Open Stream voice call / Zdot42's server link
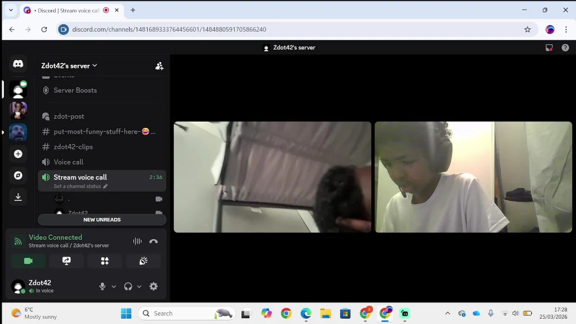Image resolution: width=576 pixels, height=324 pixels. [69, 245]
